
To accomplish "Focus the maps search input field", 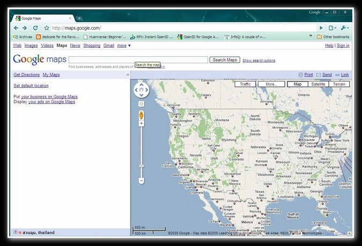I will [x=138, y=60].
